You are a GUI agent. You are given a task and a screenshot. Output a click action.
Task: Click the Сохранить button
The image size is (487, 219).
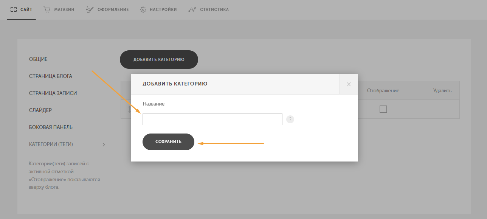pyautogui.click(x=168, y=142)
